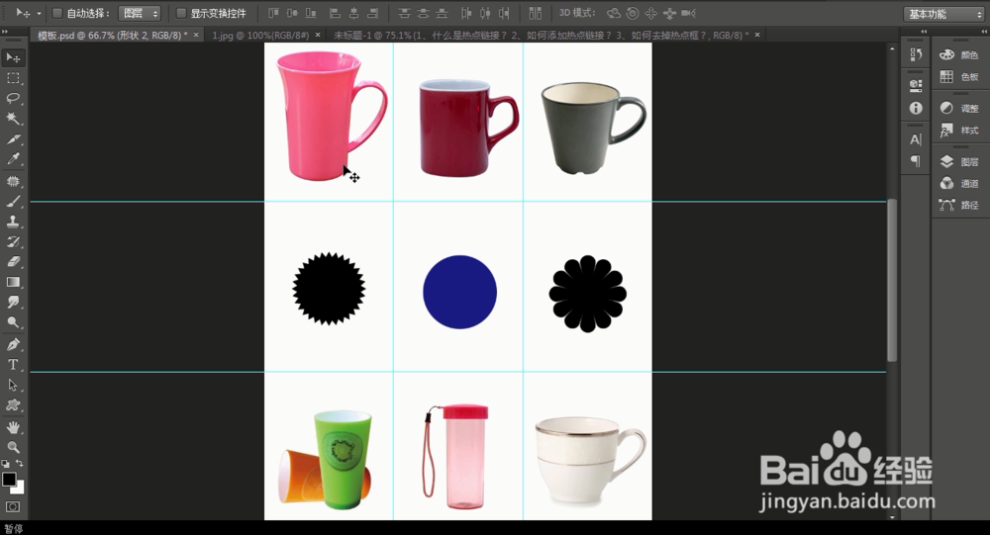Screen dimensions: 990x535
Task: Expand the tools panel double-arrow
Action: [5, 31]
